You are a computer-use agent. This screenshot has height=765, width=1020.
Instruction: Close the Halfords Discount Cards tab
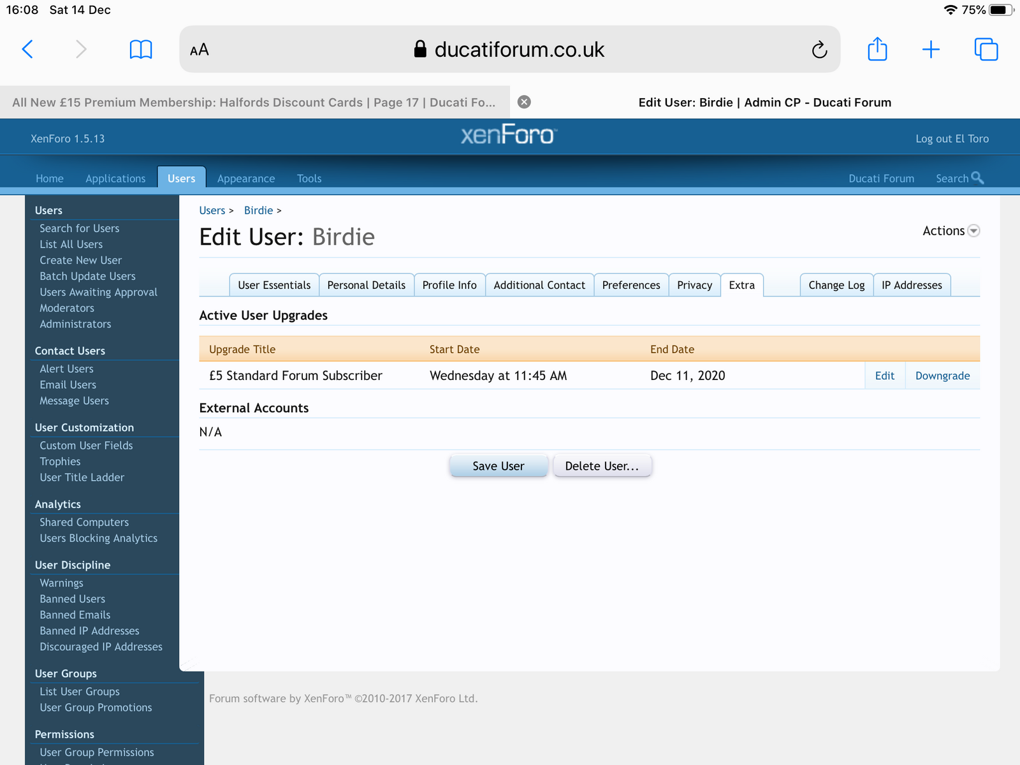pyautogui.click(x=524, y=102)
